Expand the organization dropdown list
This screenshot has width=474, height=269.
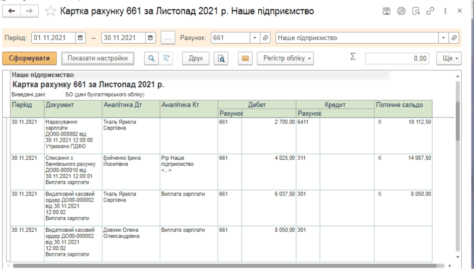[x=443, y=38]
